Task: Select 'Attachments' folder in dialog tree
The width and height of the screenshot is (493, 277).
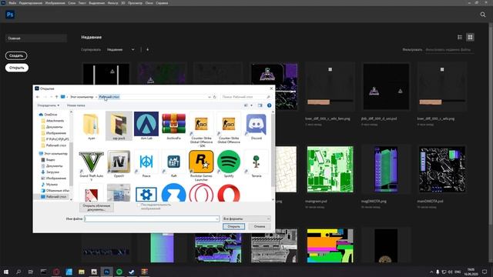Action: click(52, 121)
